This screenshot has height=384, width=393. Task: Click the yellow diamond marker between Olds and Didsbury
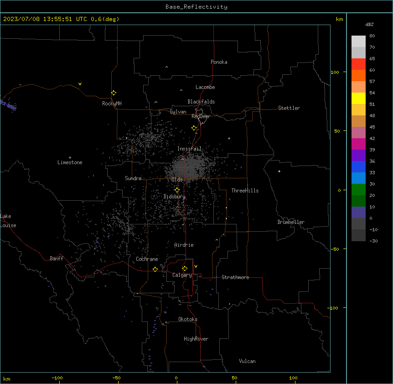point(177,190)
